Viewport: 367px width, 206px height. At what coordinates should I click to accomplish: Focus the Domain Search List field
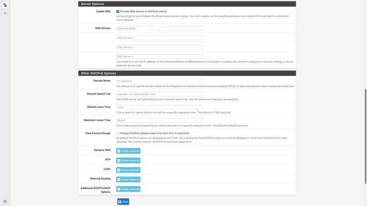(x=159, y=94)
